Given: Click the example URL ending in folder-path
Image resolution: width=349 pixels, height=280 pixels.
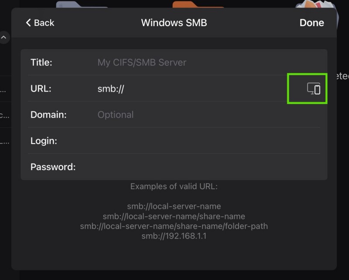Looking at the screenshot, I should click(x=174, y=226).
